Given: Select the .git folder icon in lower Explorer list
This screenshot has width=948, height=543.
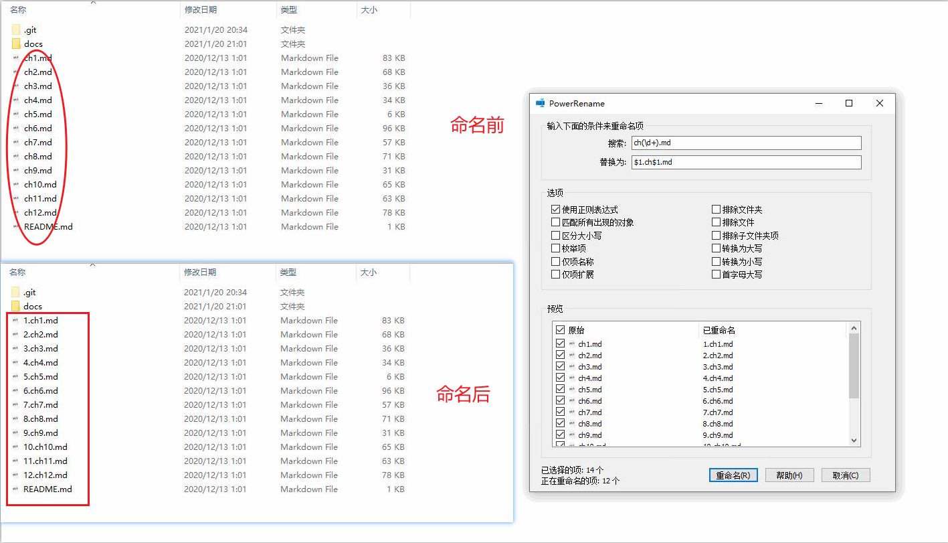Looking at the screenshot, I should coord(15,293).
